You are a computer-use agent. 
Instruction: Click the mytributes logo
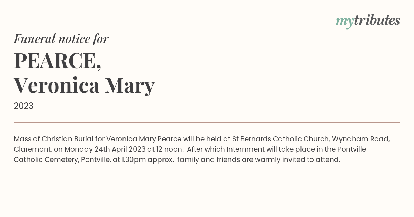point(368,21)
